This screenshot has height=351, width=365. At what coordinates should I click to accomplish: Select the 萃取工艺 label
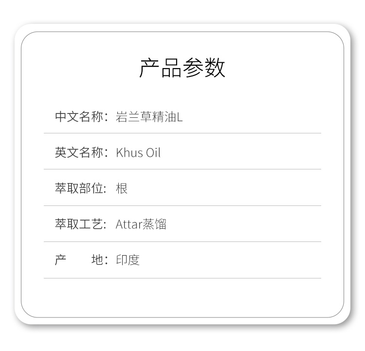(x=79, y=224)
